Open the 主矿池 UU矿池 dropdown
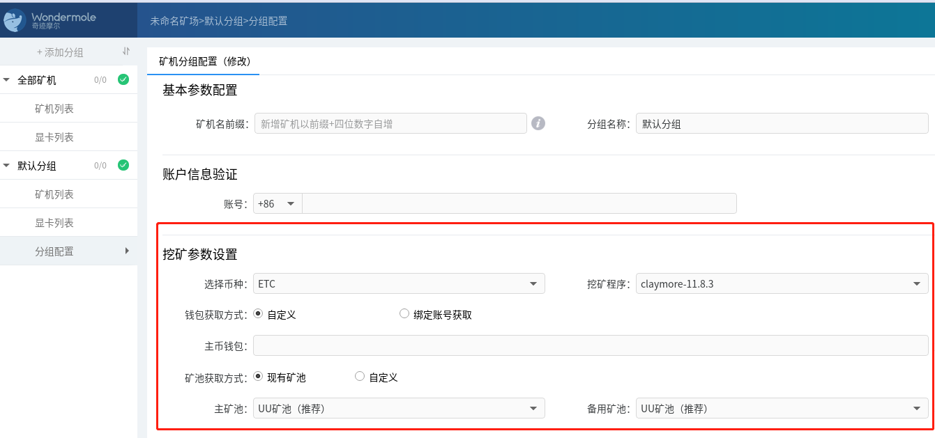935x438 pixels. (400, 408)
